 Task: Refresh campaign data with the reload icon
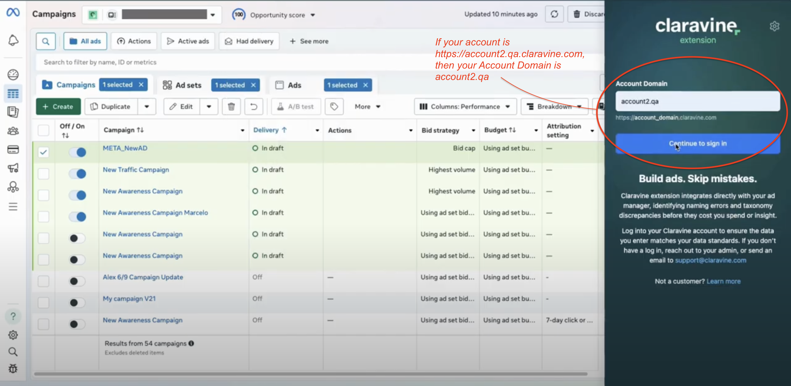(554, 14)
